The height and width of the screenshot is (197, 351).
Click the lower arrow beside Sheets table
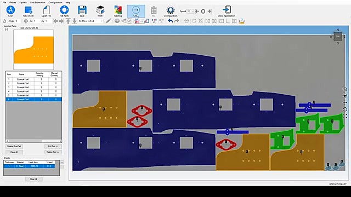click(x=62, y=166)
